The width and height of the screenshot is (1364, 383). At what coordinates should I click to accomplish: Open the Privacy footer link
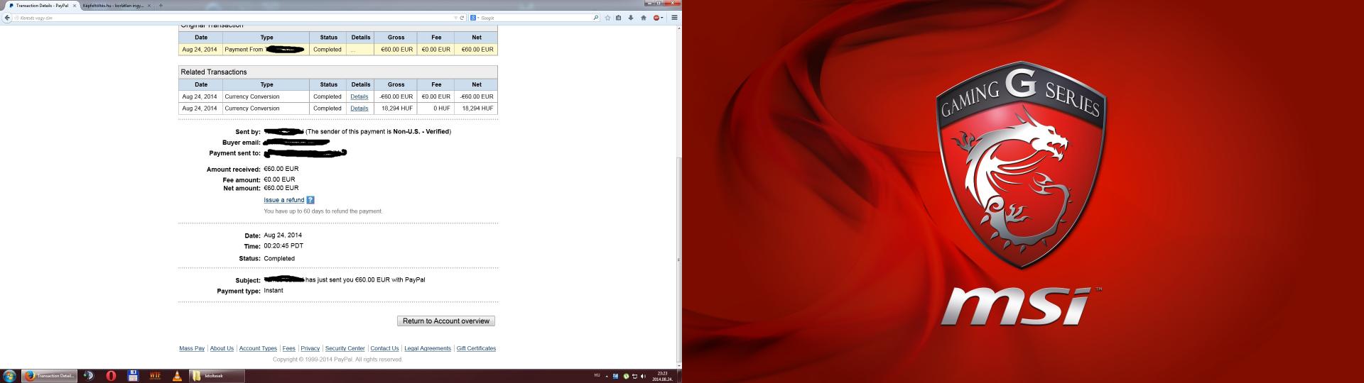[x=310, y=348]
